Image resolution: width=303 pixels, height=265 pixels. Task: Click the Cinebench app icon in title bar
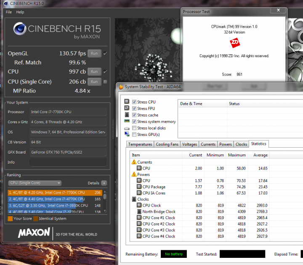pyautogui.click(x=6, y=3)
